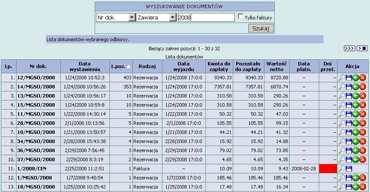The image size is (370, 192).
Task: Click save disk icon for 14/MGSO/2008
Action: [x=349, y=87]
